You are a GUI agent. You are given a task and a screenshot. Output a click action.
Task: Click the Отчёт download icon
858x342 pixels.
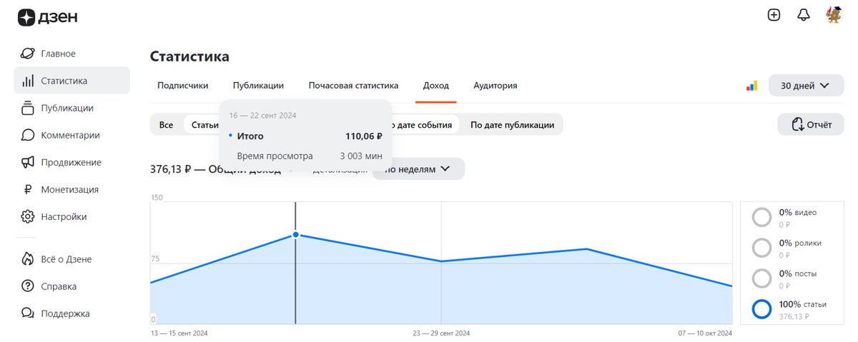(x=798, y=125)
